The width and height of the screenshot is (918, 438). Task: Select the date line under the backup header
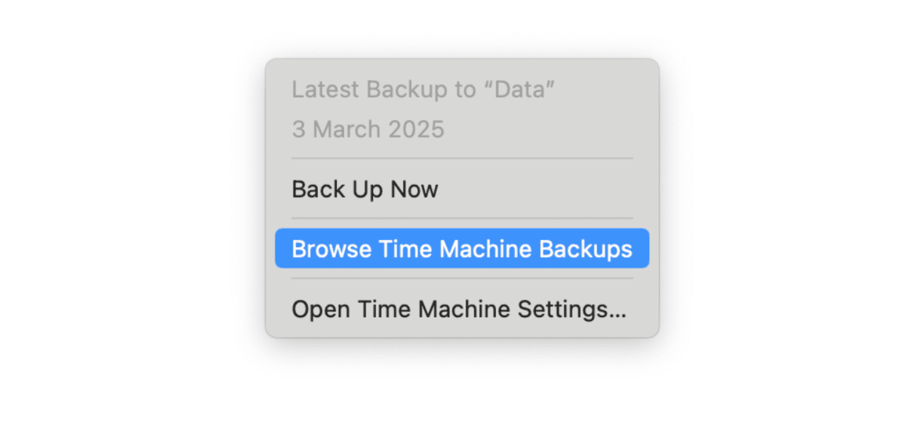(369, 129)
